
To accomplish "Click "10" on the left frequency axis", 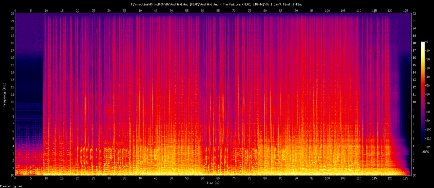I will pyautogui.click(x=12, y=102).
